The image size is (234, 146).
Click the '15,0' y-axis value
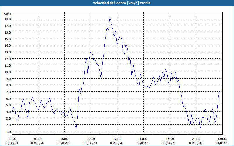click(8, 39)
